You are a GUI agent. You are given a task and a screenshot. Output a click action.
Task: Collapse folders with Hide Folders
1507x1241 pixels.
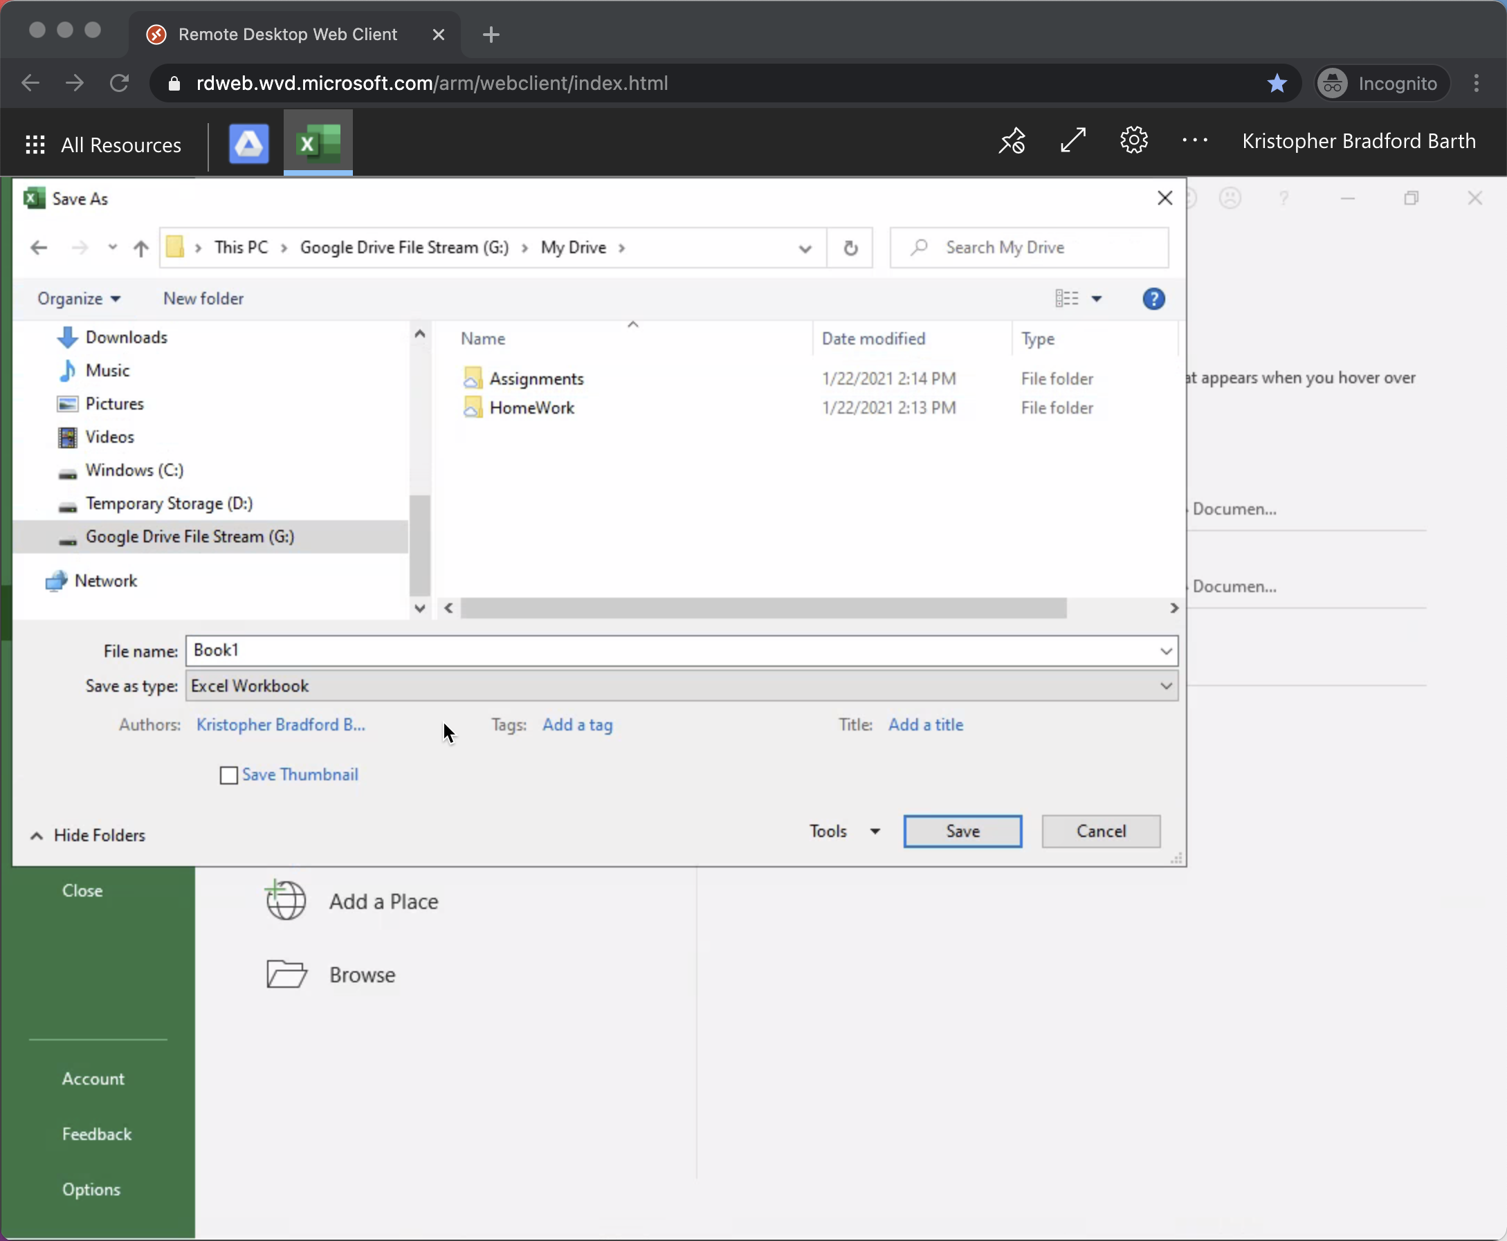click(88, 835)
